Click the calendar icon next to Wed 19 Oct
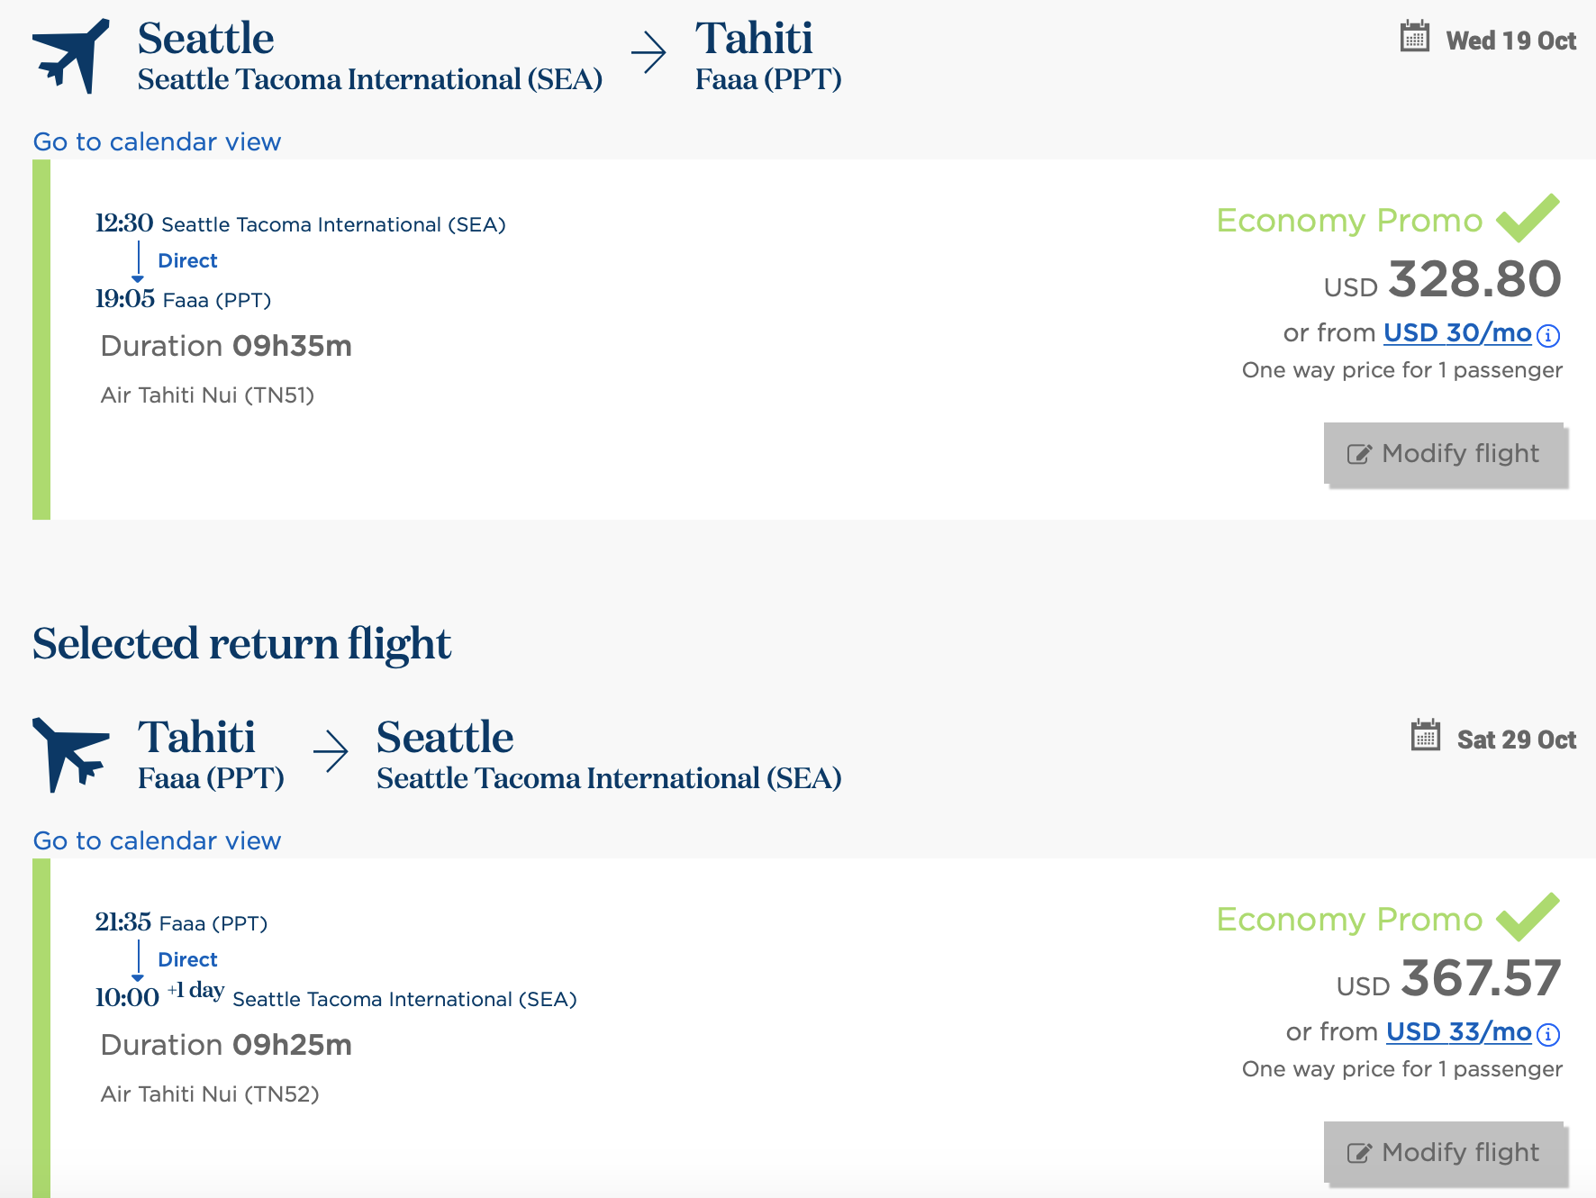 (1414, 38)
